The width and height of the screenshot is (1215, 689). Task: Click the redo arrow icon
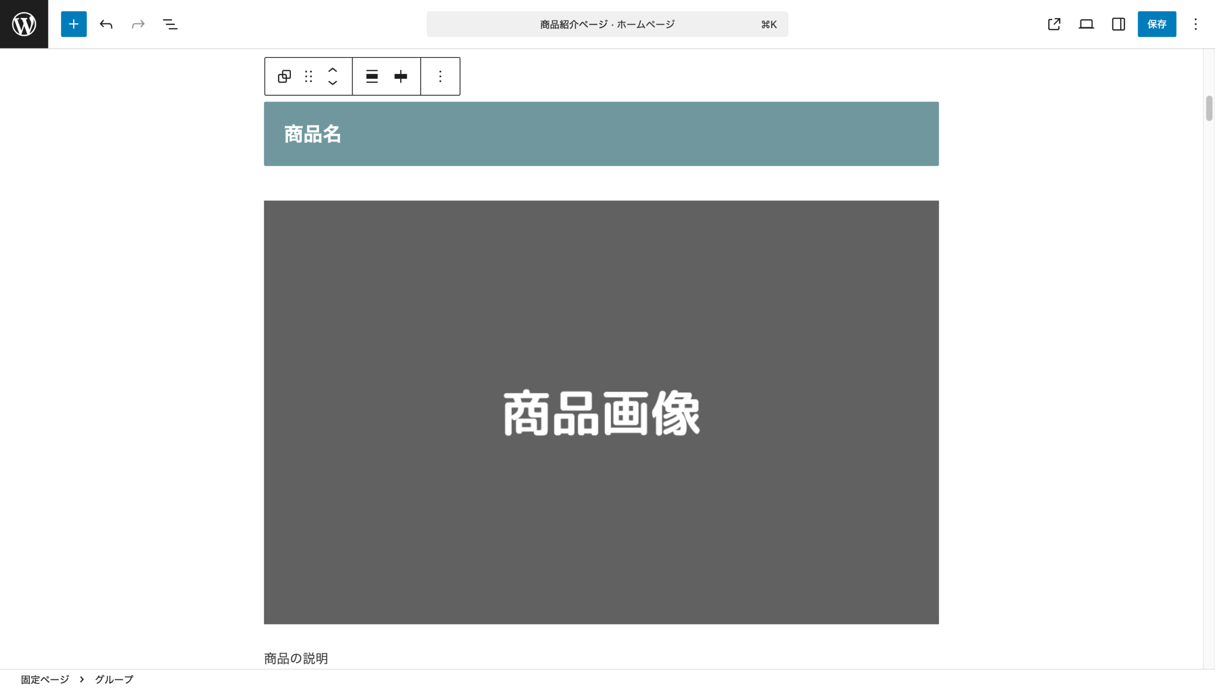(138, 24)
